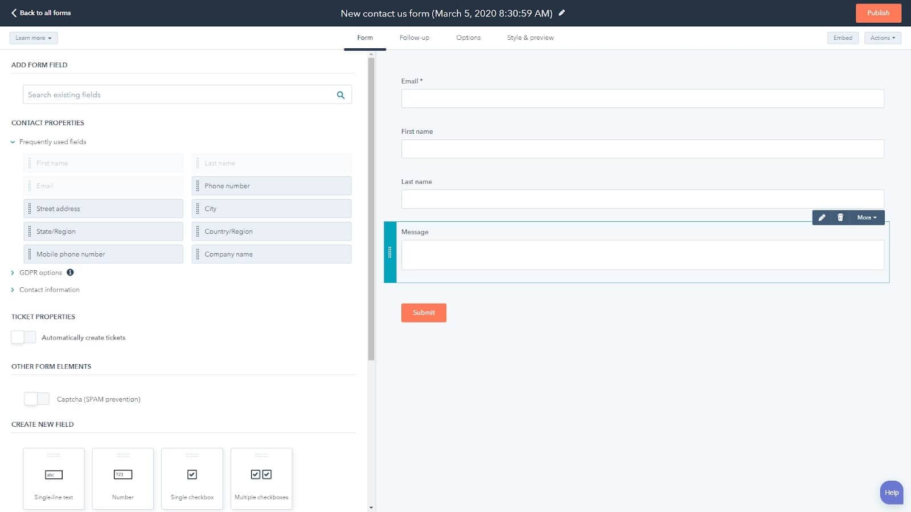Switch to the Follow-up tab

click(414, 38)
